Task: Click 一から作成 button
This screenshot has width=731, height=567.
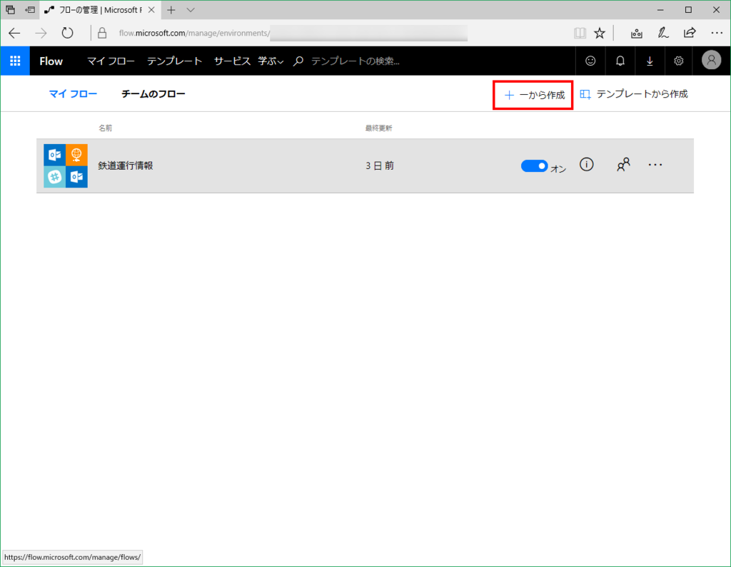Action: point(534,95)
